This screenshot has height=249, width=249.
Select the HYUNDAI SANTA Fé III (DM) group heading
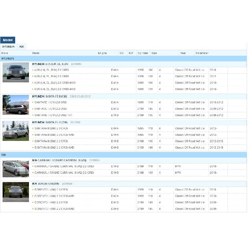[x=50, y=122]
